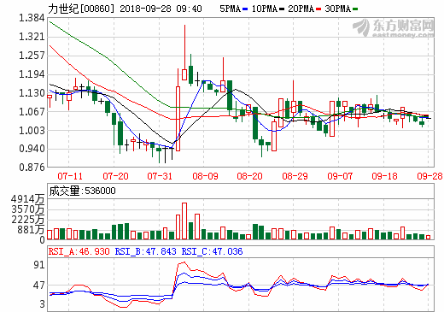Select the 08-20 date label
This screenshot has width=444, height=312.
click(x=249, y=176)
